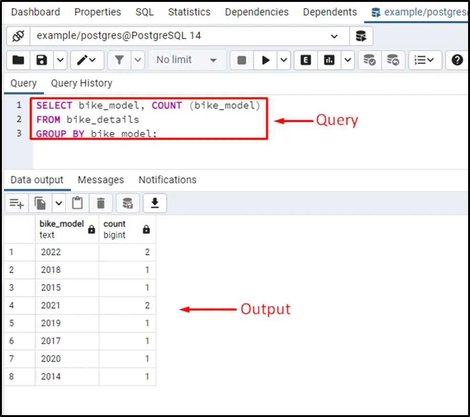This screenshot has width=470, height=417.
Task: Expand explain options dropdown arrow
Action: (x=348, y=60)
